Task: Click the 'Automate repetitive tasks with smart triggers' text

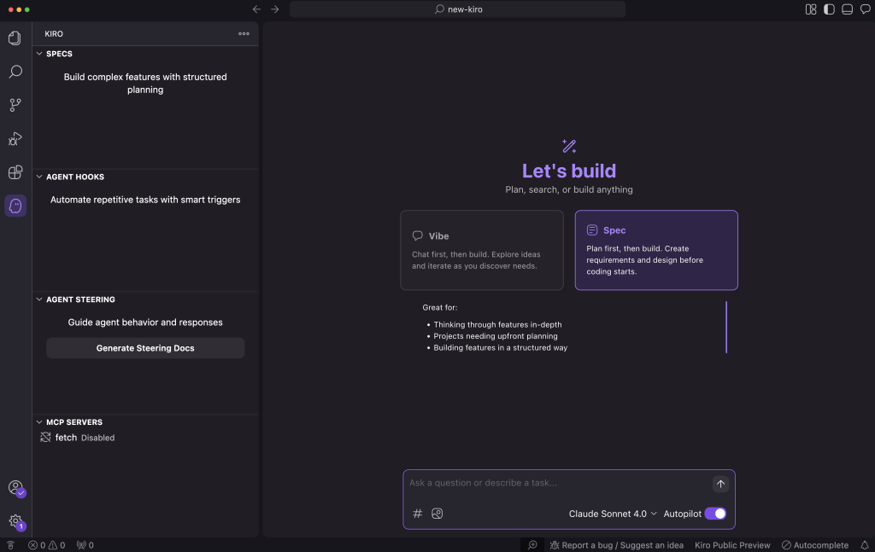Action: (x=145, y=200)
